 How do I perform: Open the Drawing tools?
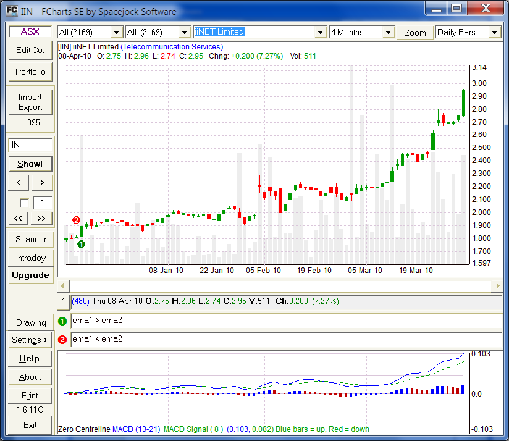tap(31, 322)
